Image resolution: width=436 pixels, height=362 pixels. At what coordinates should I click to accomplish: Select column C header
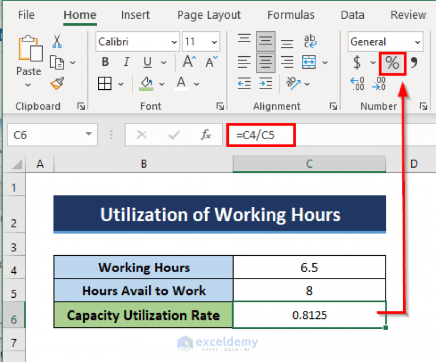309,164
